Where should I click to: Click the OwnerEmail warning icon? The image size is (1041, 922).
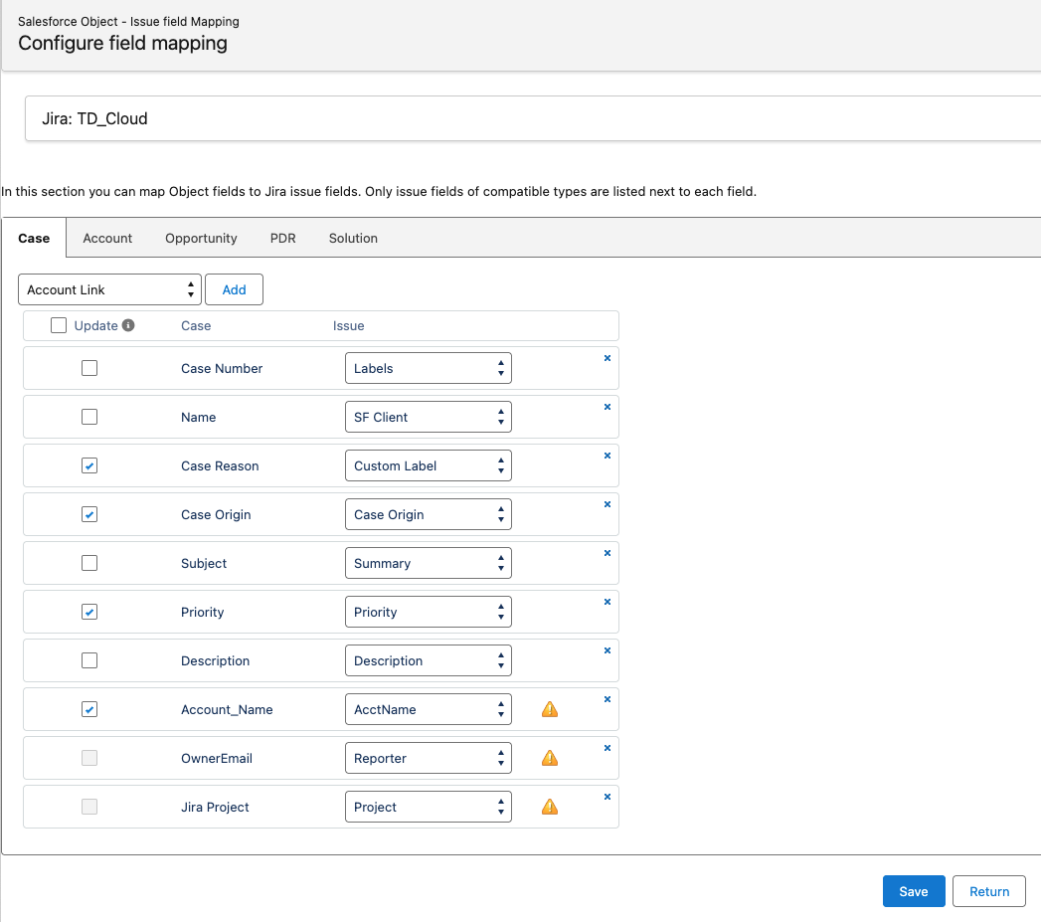click(x=550, y=758)
